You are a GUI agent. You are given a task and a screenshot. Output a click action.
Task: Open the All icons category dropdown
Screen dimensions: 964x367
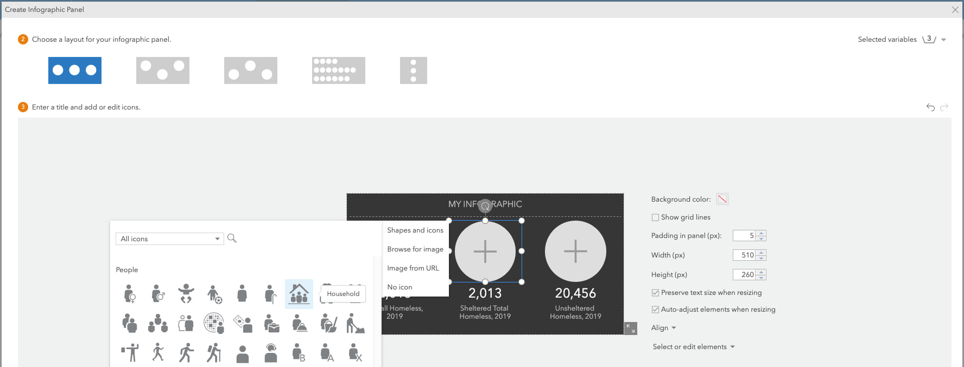point(169,239)
